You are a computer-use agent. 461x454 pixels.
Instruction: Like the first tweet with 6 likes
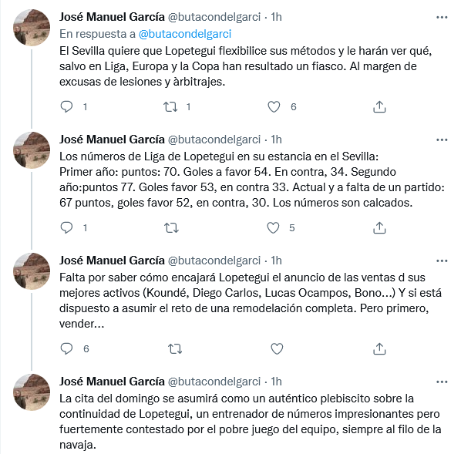(x=274, y=106)
